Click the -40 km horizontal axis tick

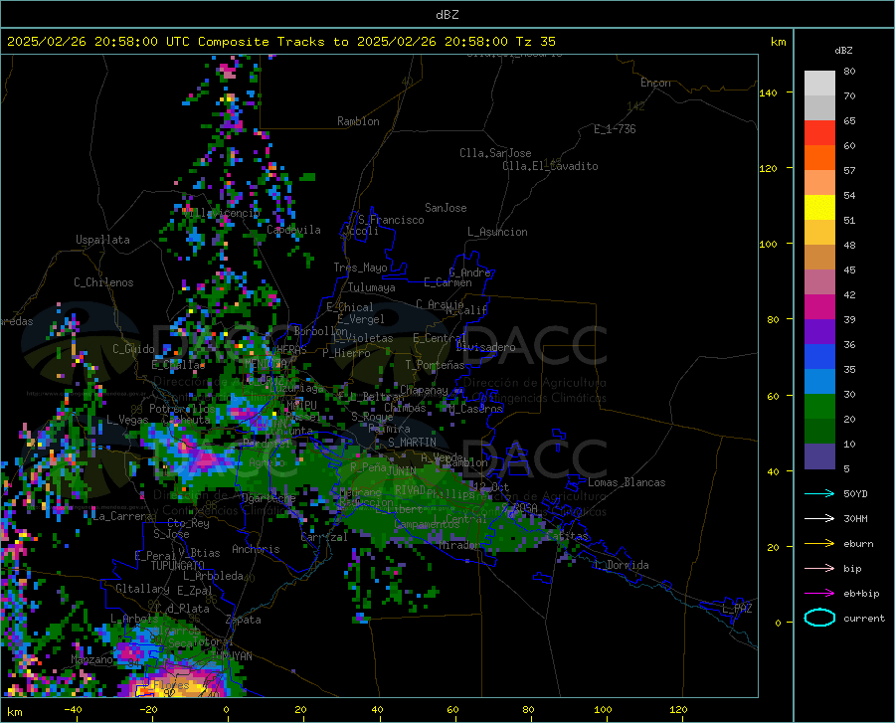[x=73, y=709]
